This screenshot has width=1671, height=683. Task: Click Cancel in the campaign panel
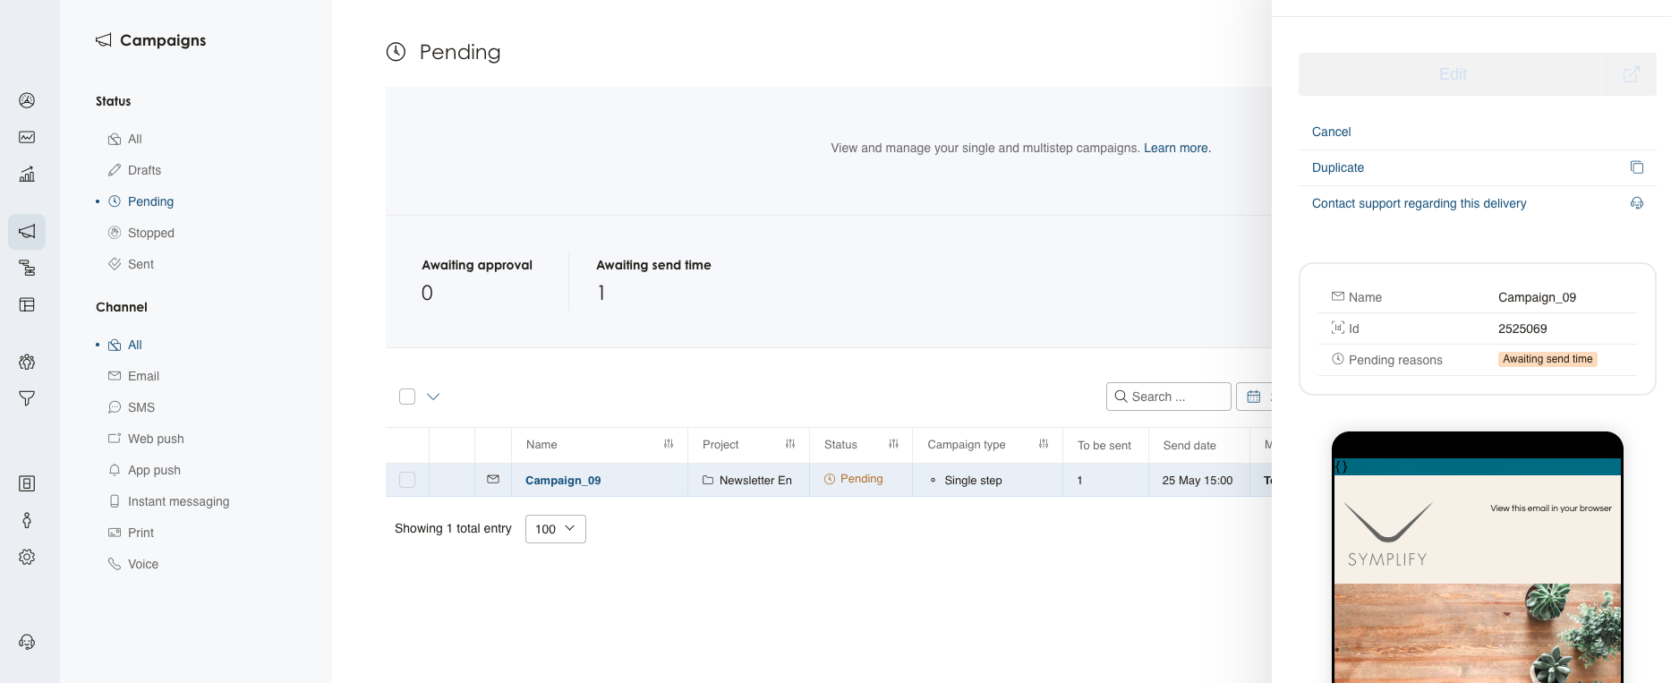[1331, 132]
